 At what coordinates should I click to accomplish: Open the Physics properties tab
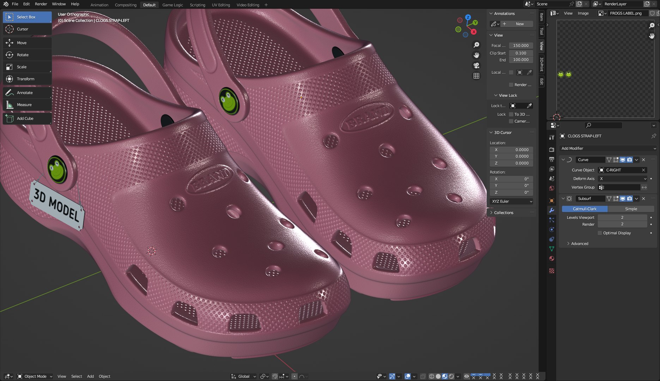point(552,229)
